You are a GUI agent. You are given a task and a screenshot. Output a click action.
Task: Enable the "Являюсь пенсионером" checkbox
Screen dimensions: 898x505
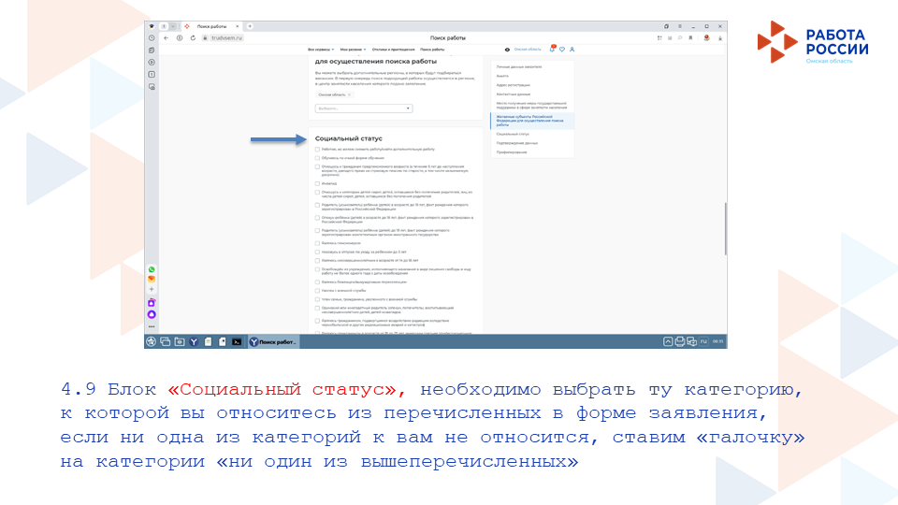317,241
